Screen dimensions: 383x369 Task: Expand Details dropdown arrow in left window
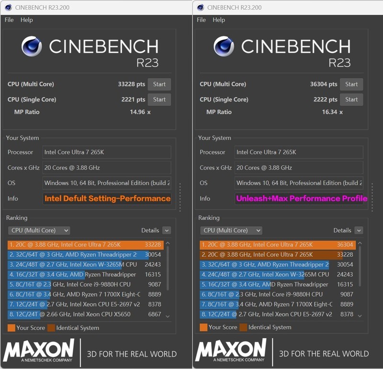coord(166,231)
